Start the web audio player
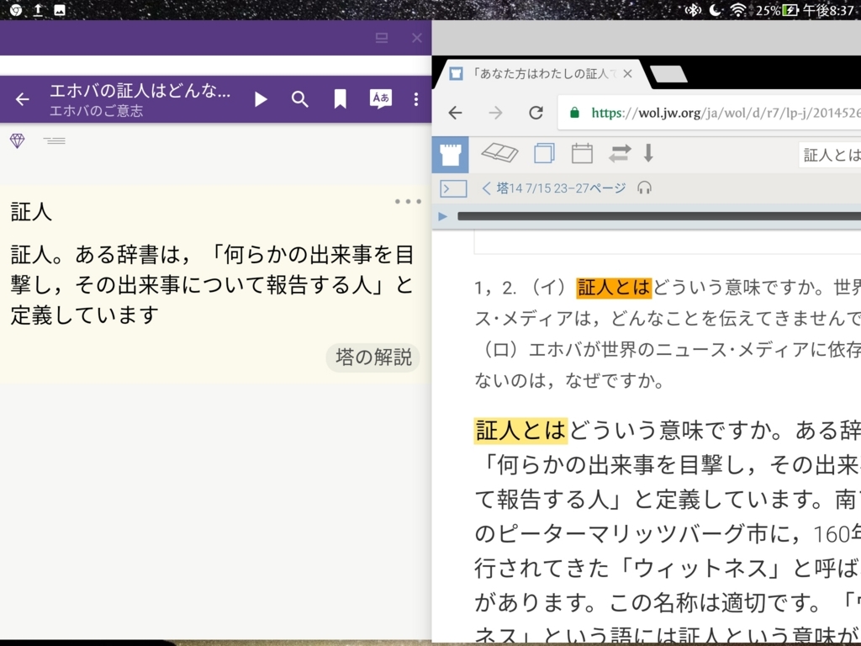 [442, 216]
